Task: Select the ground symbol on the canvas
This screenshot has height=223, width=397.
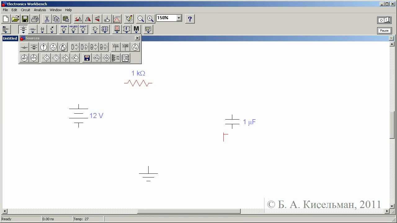Action: (148, 174)
